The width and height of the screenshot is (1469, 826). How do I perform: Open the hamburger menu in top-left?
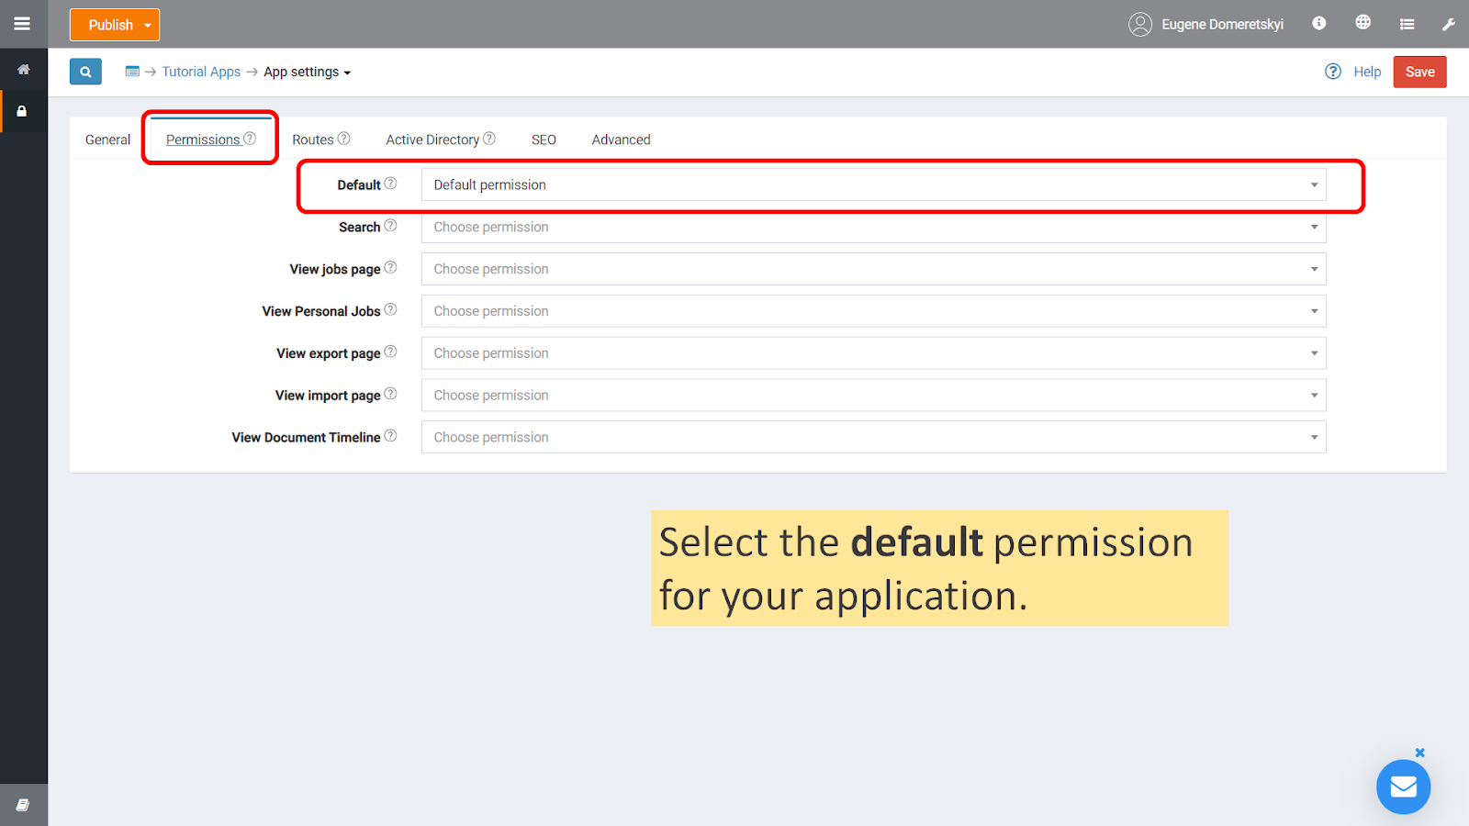click(x=22, y=24)
